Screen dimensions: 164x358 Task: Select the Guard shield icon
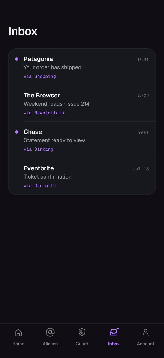[82, 332]
